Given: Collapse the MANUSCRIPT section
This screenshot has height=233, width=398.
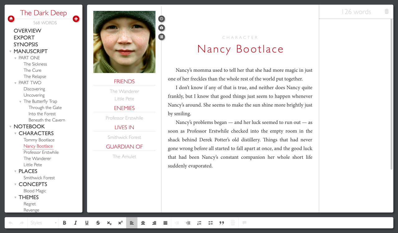Looking at the screenshot, I should (x=11, y=52).
